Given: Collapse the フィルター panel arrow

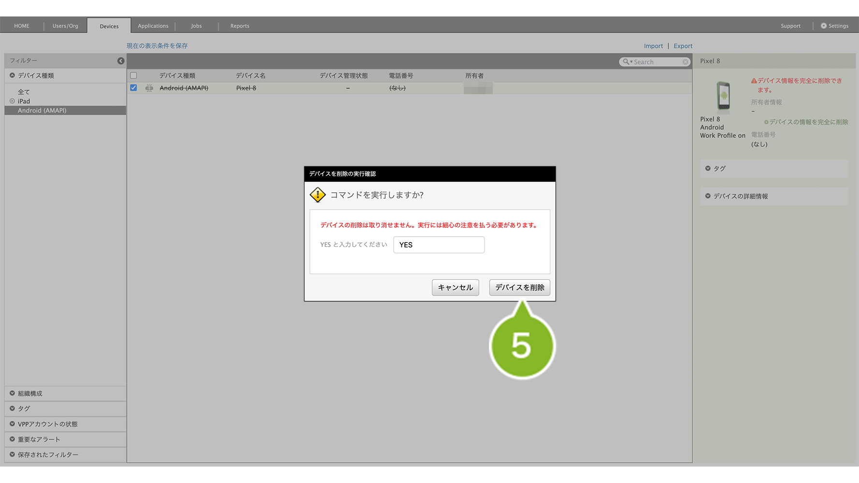Looking at the screenshot, I should pyautogui.click(x=121, y=61).
